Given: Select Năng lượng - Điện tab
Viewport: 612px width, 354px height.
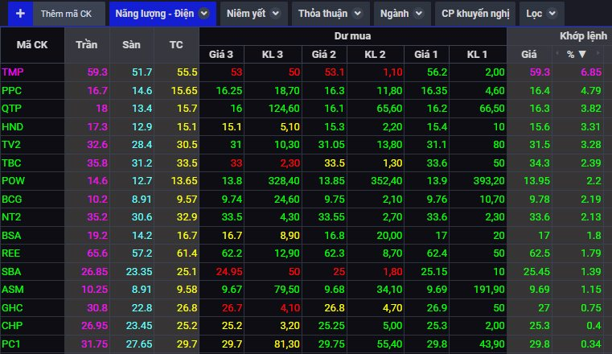Looking at the screenshot, I should coord(162,14).
